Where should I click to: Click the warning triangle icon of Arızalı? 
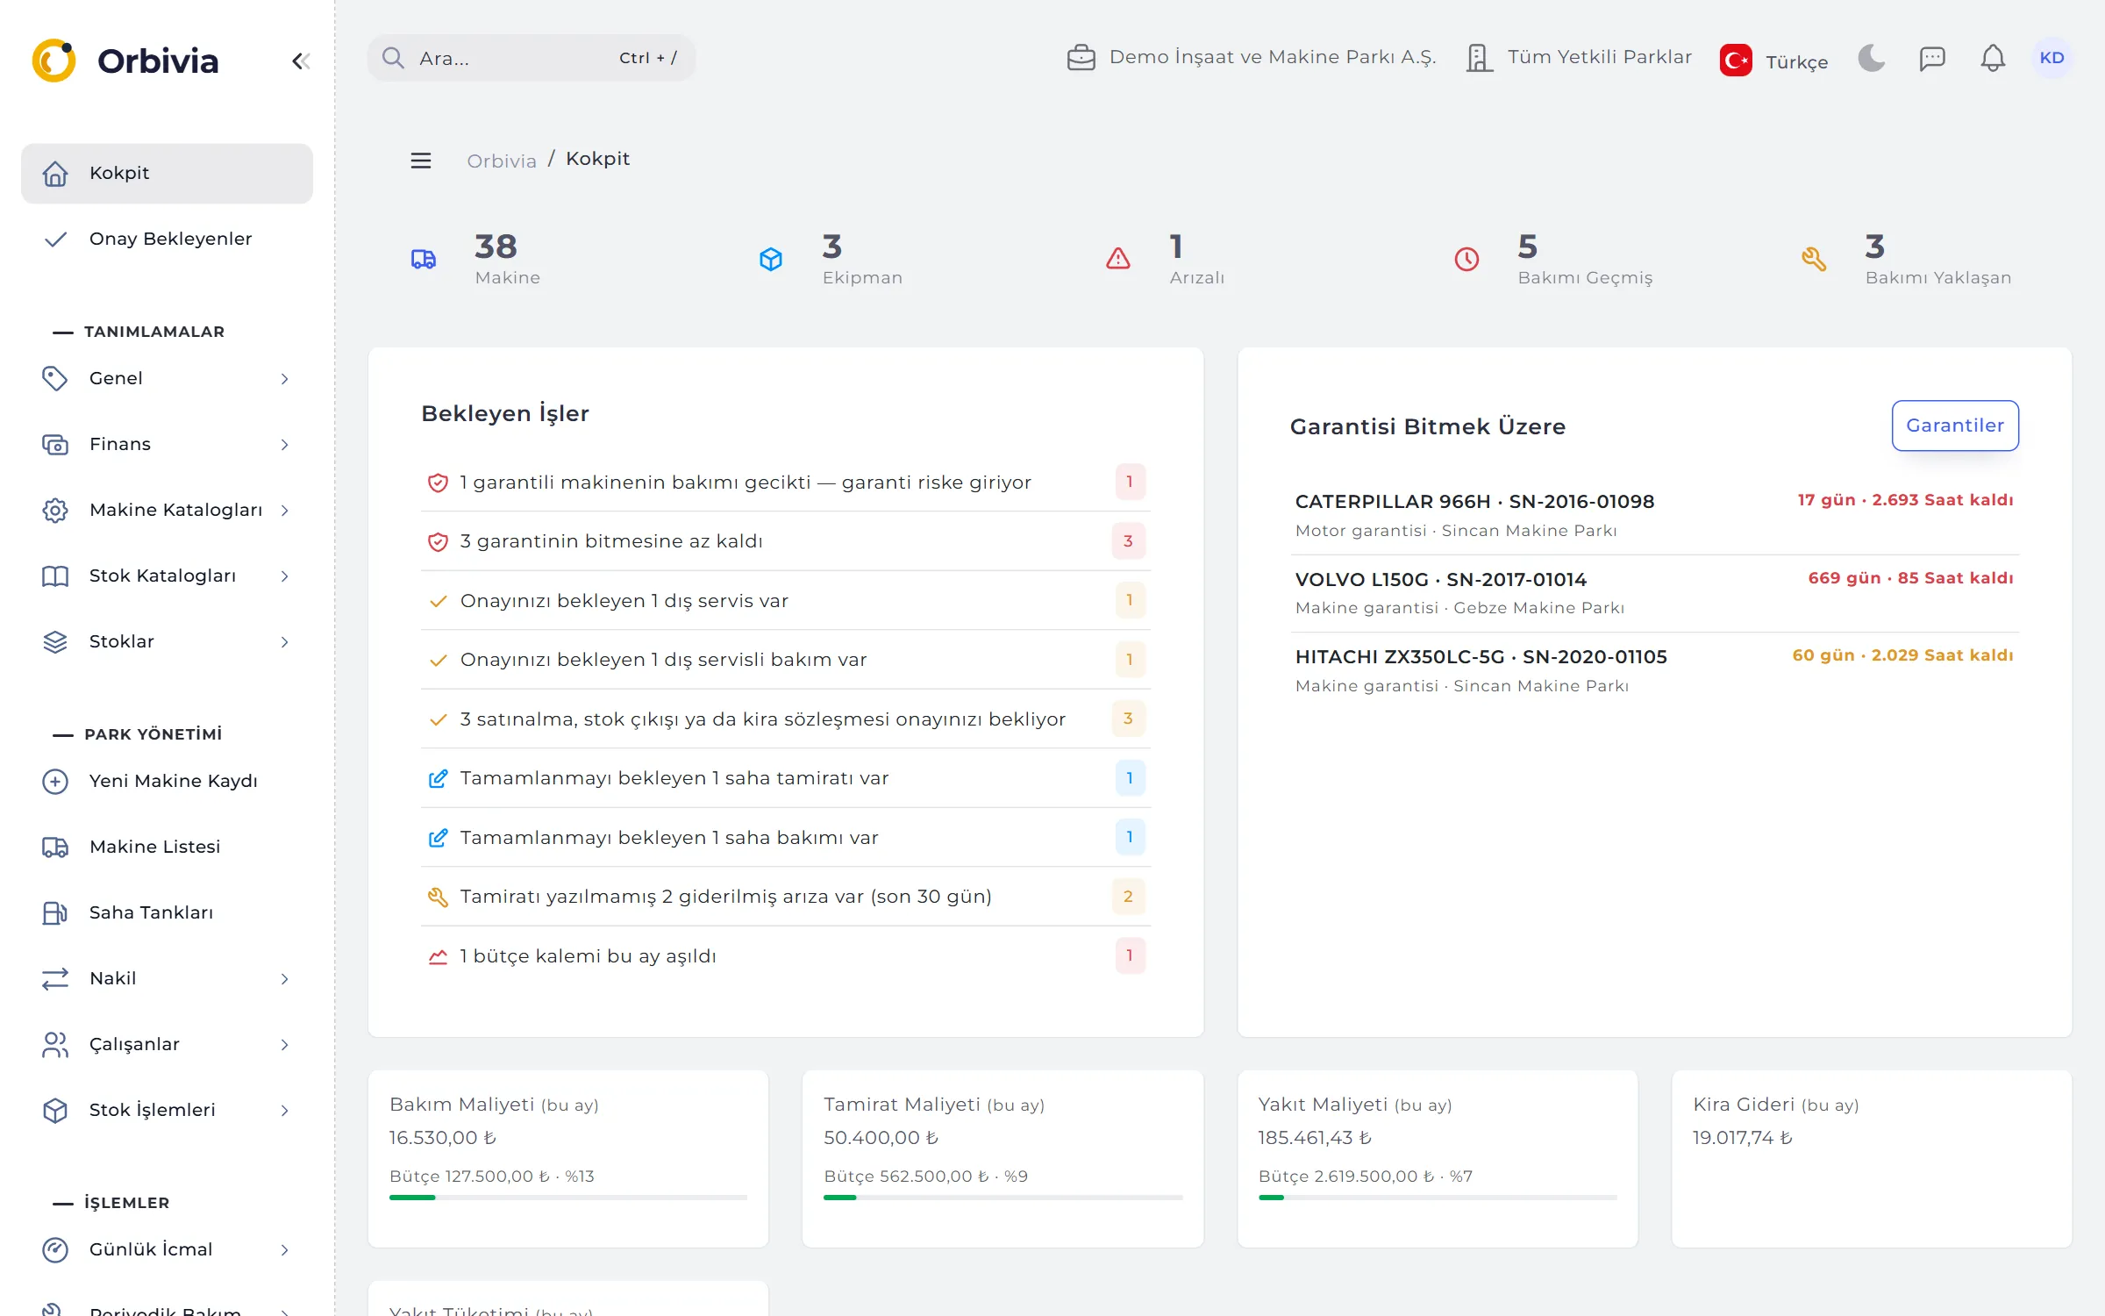pos(1118,259)
